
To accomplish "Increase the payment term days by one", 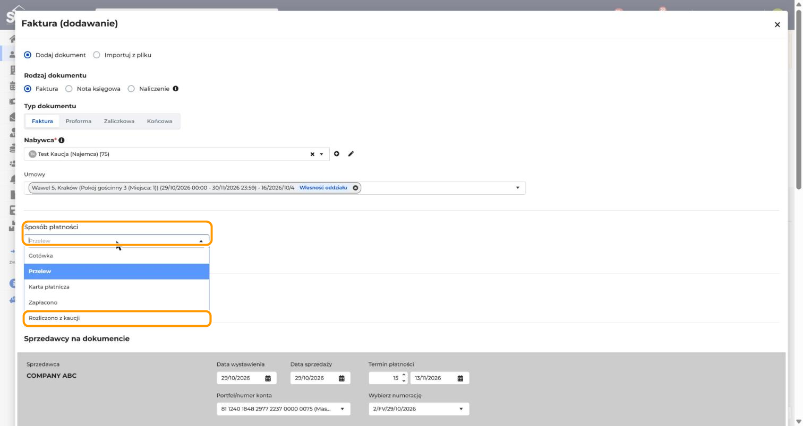I will [404, 376].
